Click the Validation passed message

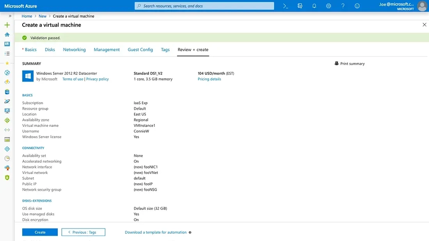coord(45,38)
